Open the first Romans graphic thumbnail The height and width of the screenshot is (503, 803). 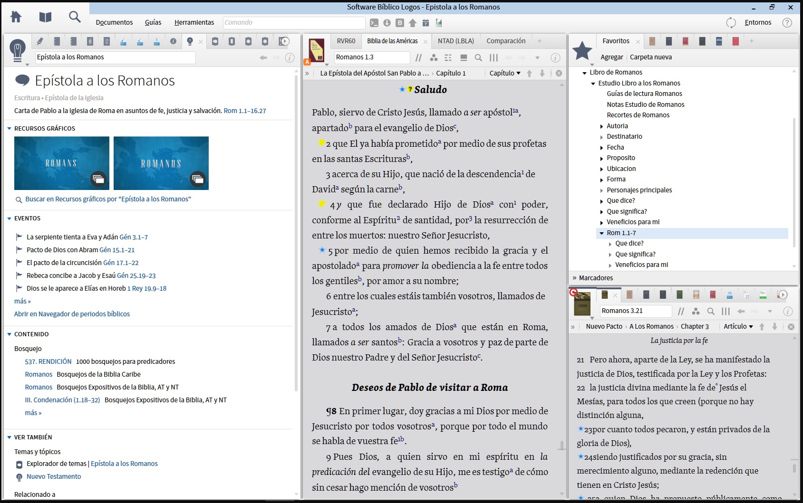[62, 163]
